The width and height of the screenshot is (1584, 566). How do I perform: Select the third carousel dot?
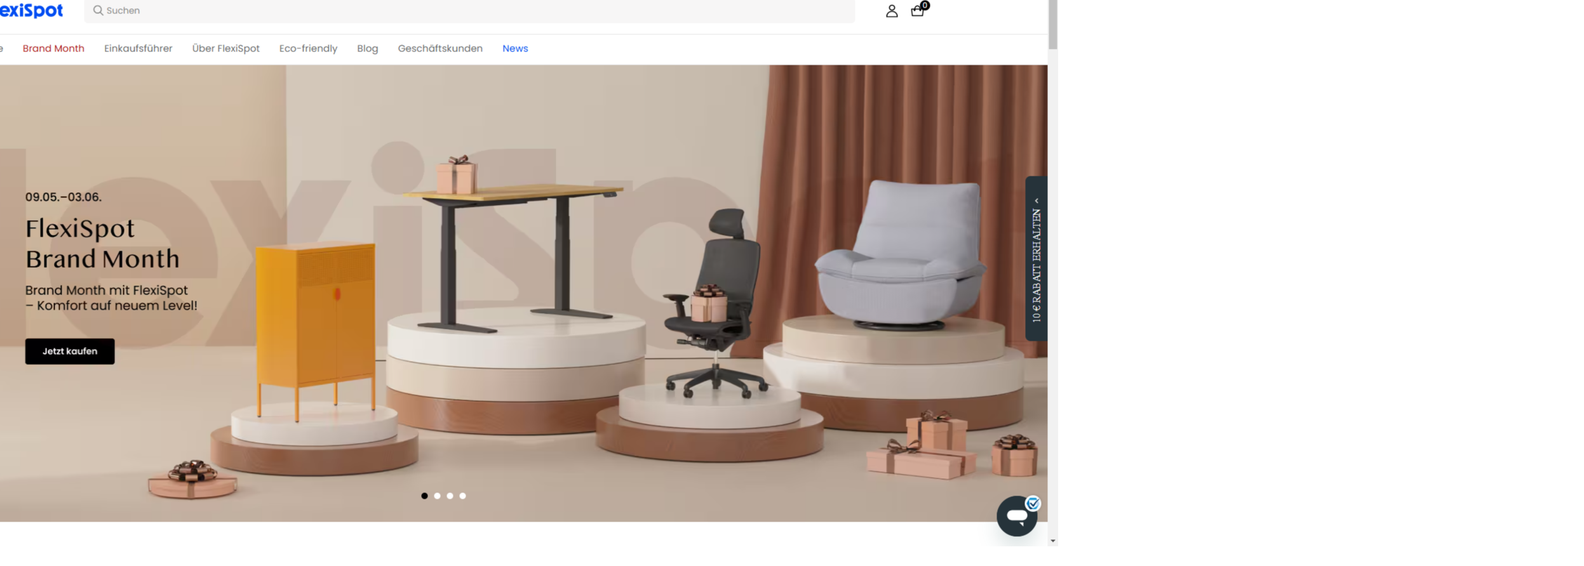tap(450, 496)
